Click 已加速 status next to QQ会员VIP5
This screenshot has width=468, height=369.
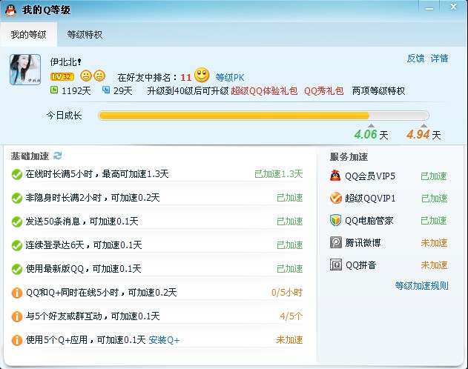(x=434, y=176)
